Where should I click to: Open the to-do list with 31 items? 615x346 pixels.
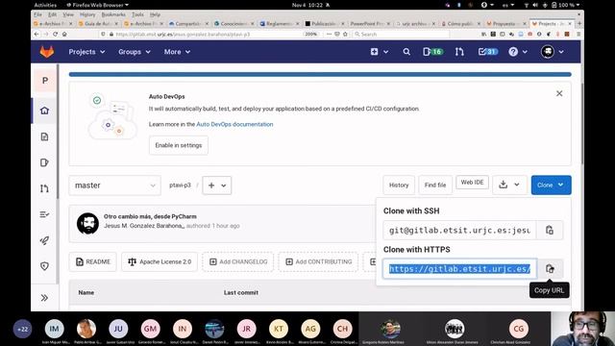(487, 52)
